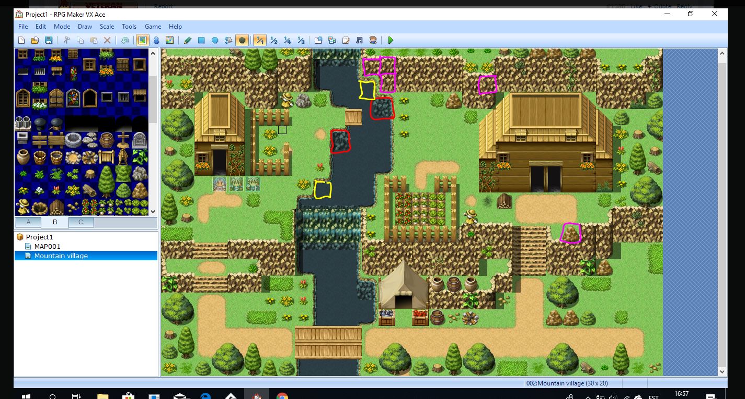Open the Character Generator icon
Viewport: 745px width, 399px height.
373,40
